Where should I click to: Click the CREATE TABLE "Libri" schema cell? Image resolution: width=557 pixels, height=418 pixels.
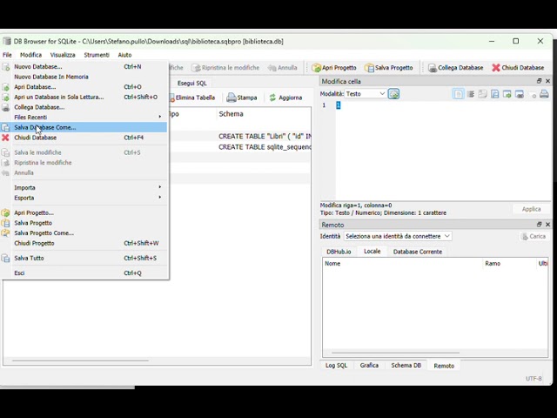click(x=265, y=136)
